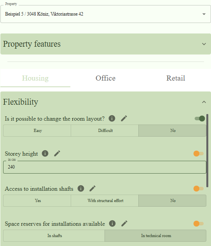The width and height of the screenshot is (211, 246).
Task: Click pencil icon beside Storey height
Action: point(57,153)
